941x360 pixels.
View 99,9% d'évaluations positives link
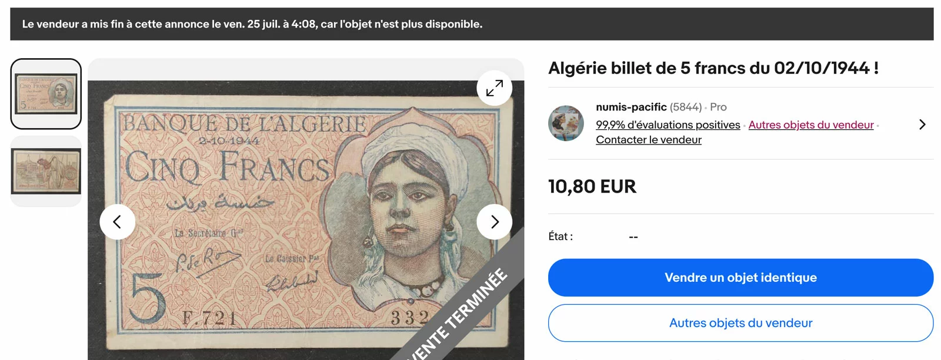668,125
